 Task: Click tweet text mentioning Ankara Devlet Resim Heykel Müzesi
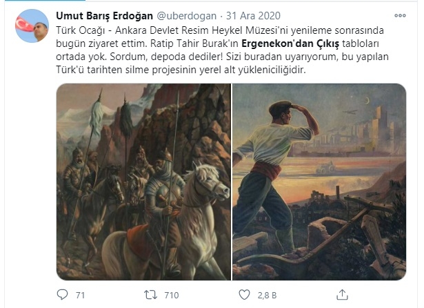220,30
